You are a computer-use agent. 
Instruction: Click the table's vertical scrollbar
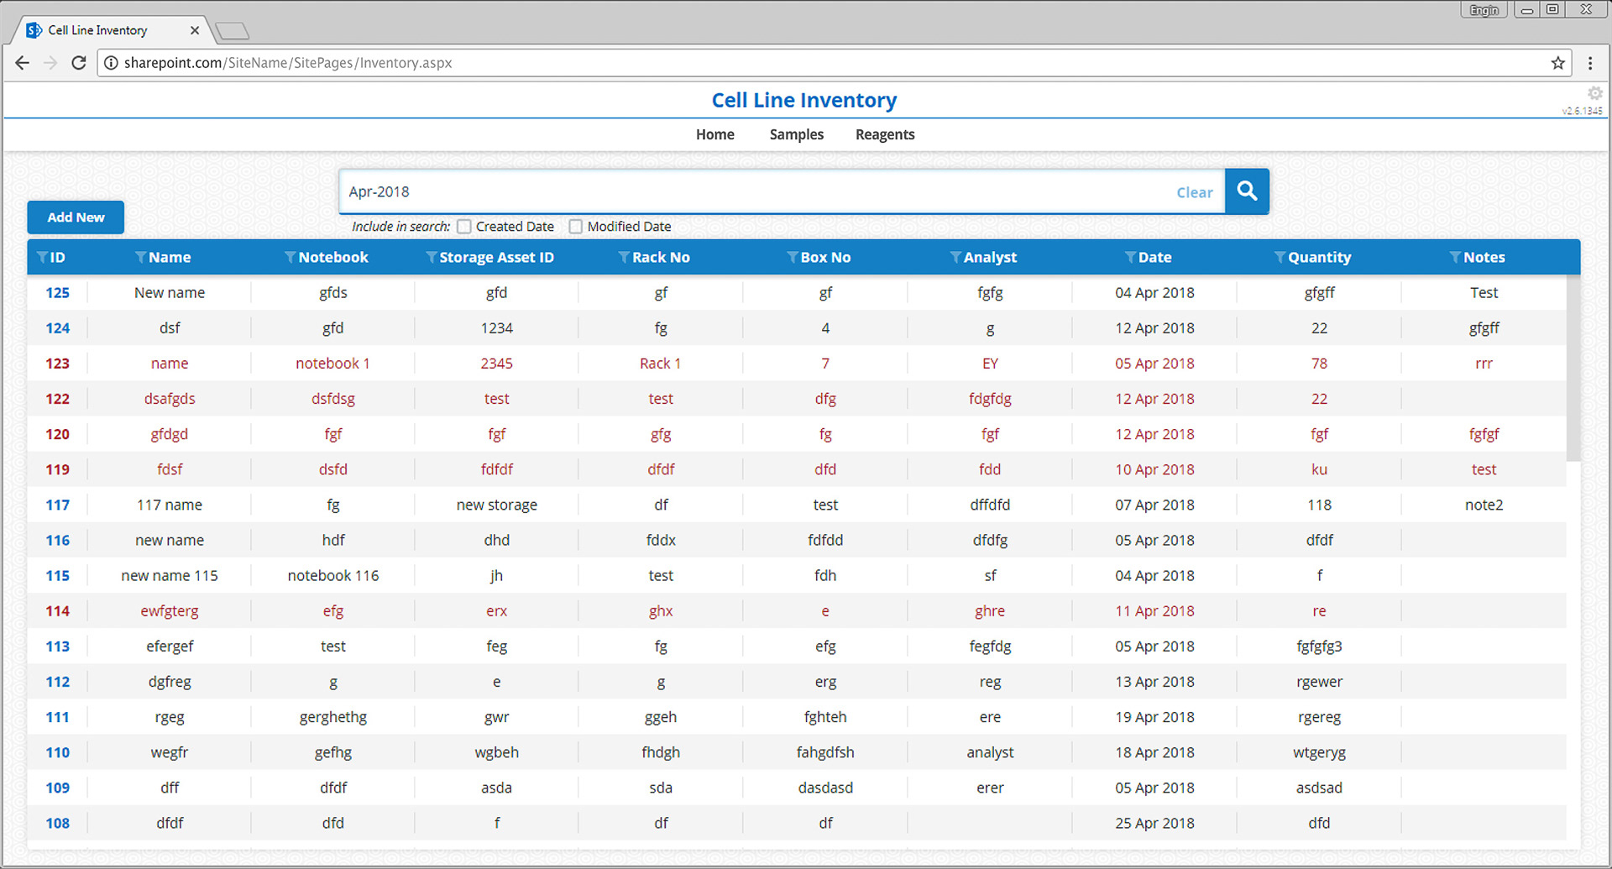click(x=1573, y=369)
